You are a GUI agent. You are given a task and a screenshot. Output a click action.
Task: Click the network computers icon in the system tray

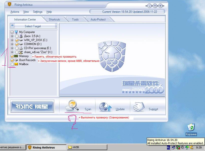click(173, 147)
